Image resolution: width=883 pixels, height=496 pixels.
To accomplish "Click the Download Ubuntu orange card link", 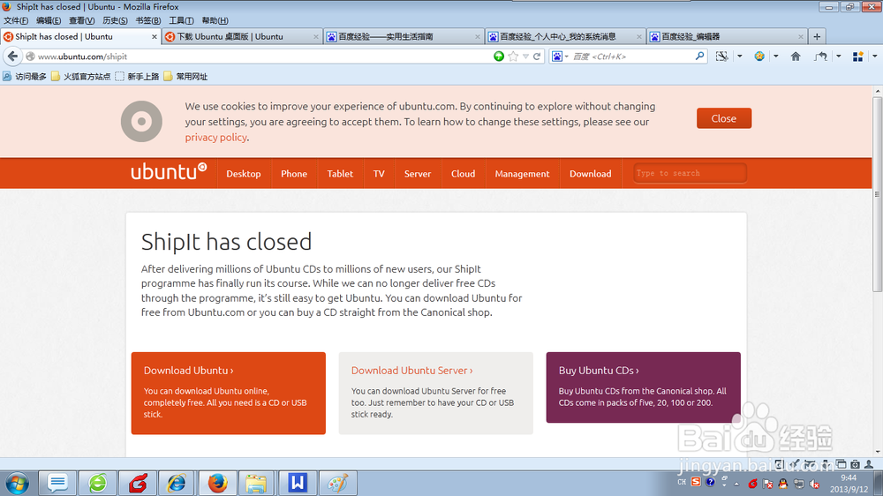I will (188, 371).
